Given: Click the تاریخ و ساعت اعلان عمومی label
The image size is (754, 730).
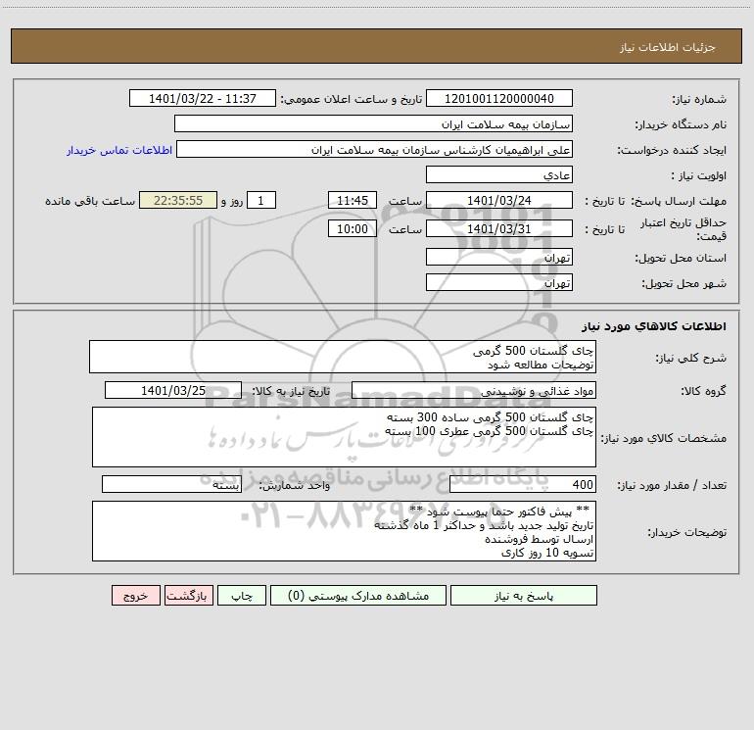Looking at the screenshot, I should [351, 99].
